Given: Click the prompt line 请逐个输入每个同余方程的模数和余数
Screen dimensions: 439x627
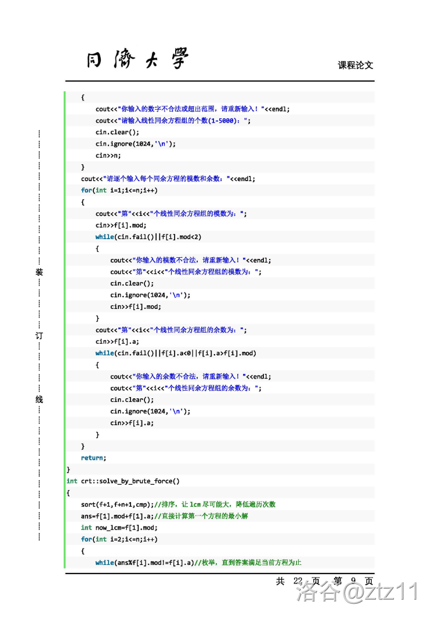Looking at the screenshot, I should (168, 179).
